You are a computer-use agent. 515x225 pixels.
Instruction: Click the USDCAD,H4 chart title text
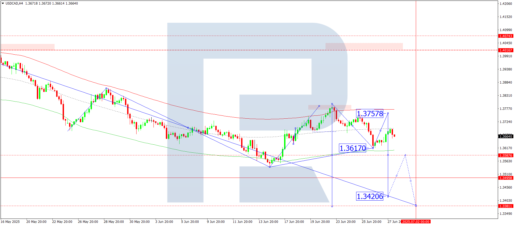click(x=14, y=3)
